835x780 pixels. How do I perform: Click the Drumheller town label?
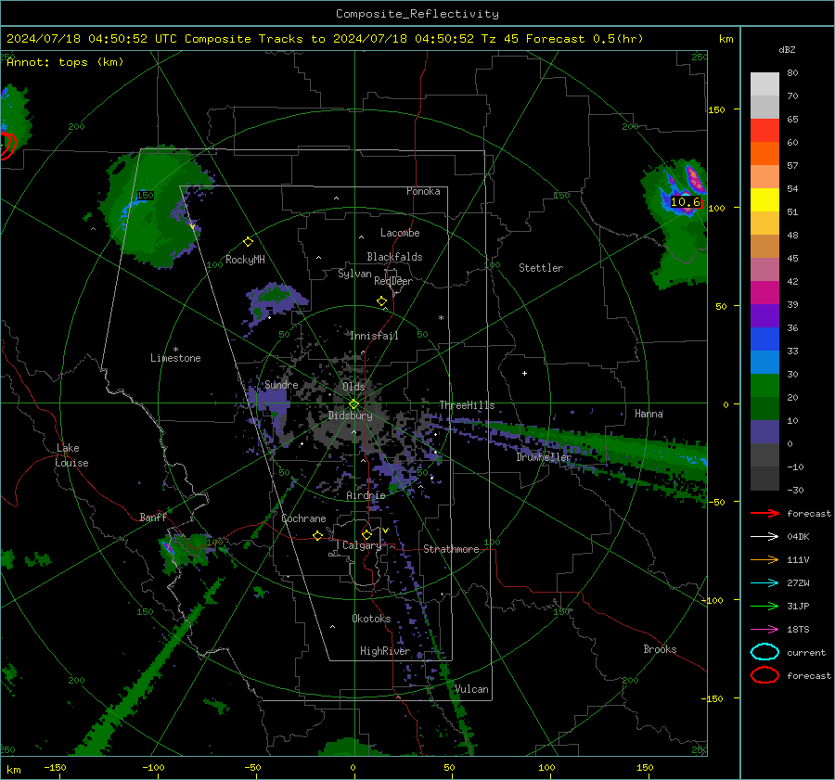pos(544,457)
